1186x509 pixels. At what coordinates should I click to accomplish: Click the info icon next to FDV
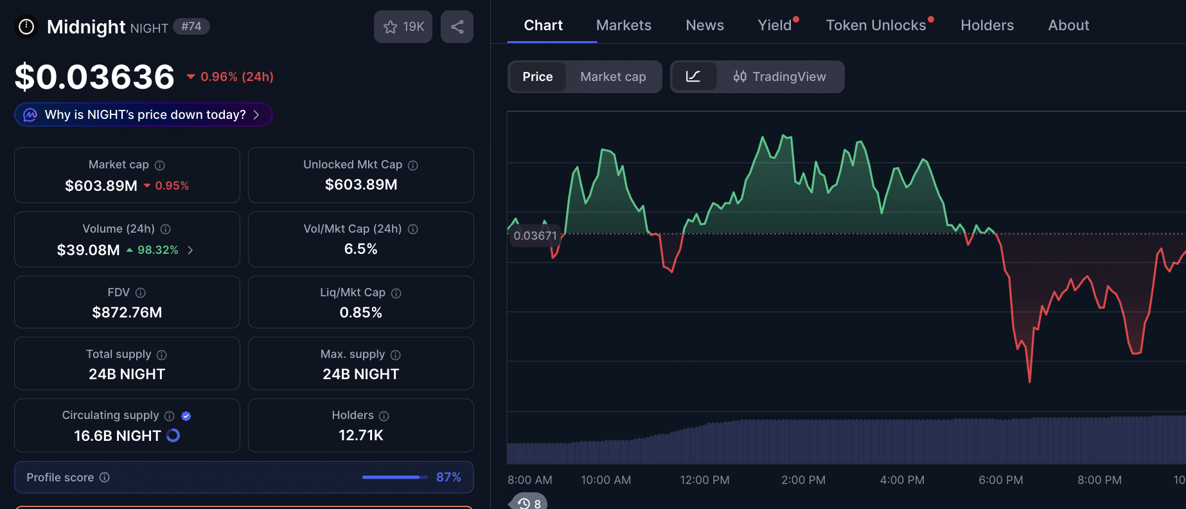(x=141, y=293)
